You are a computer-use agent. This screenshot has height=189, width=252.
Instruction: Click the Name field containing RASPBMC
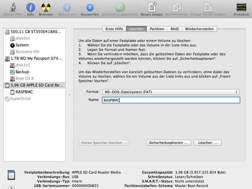point(171,100)
